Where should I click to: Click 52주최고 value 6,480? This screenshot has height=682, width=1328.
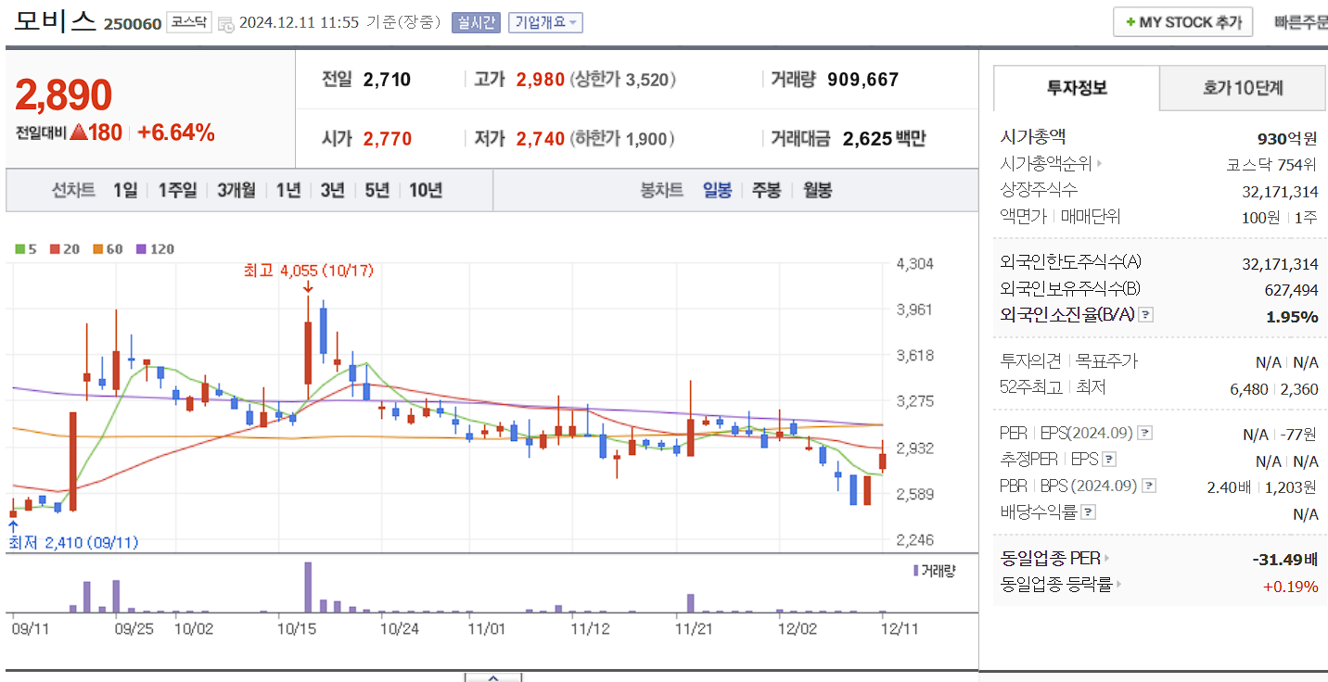pyautogui.click(x=1248, y=389)
